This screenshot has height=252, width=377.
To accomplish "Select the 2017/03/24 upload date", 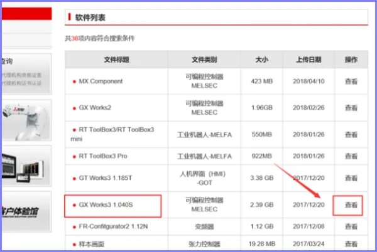I will pos(309,244).
